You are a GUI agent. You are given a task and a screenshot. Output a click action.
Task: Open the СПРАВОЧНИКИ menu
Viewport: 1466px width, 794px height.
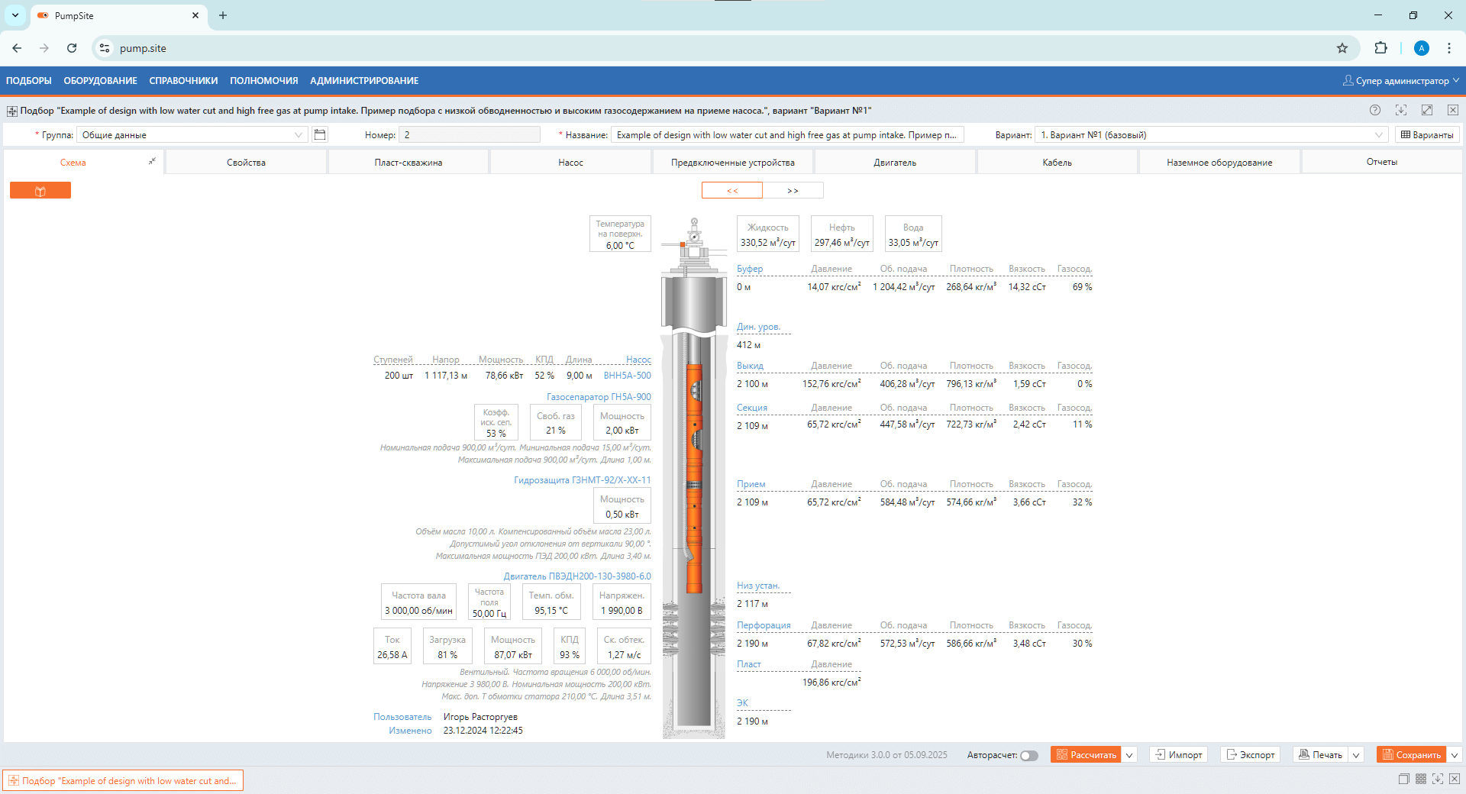point(183,81)
